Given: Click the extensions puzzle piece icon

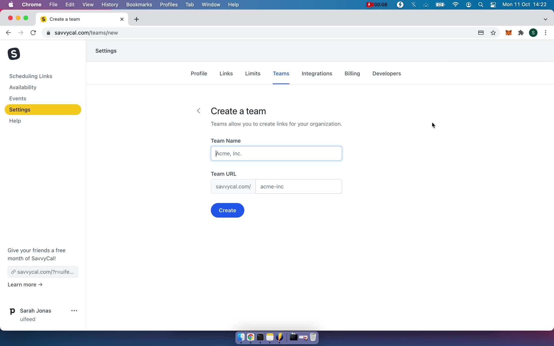Looking at the screenshot, I should (521, 33).
